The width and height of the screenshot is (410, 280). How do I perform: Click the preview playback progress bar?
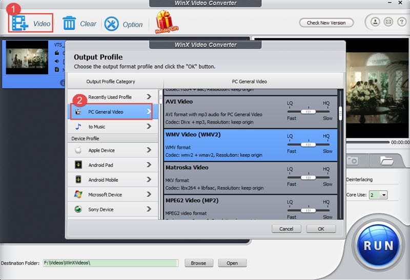click(367, 142)
